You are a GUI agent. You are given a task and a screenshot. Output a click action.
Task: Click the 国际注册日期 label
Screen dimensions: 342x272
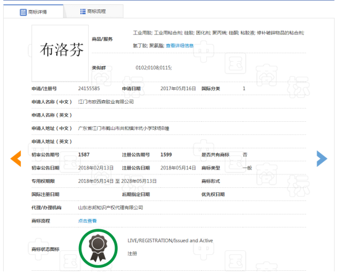45,195
